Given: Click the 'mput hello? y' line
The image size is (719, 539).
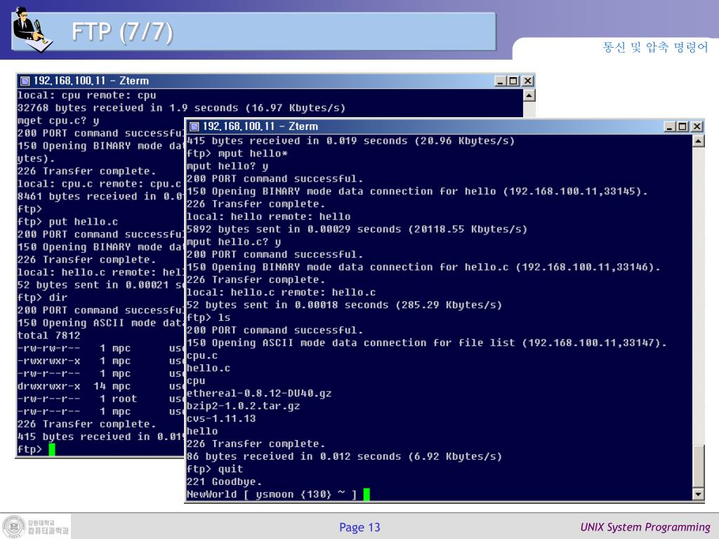Looking at the screenshot, I should pyautogui.click(x=227, y=166).
